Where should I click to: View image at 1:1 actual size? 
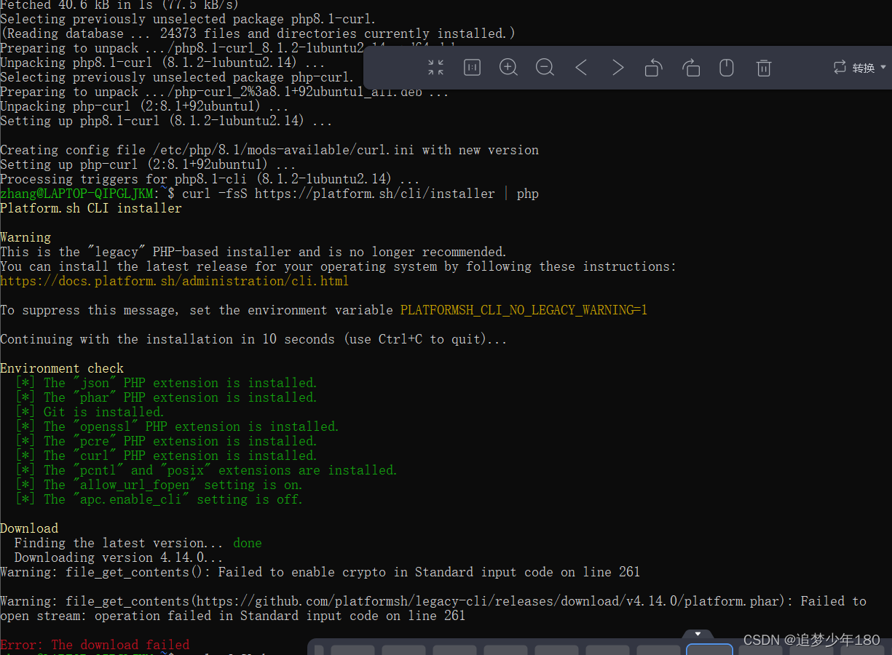[472, 67]
